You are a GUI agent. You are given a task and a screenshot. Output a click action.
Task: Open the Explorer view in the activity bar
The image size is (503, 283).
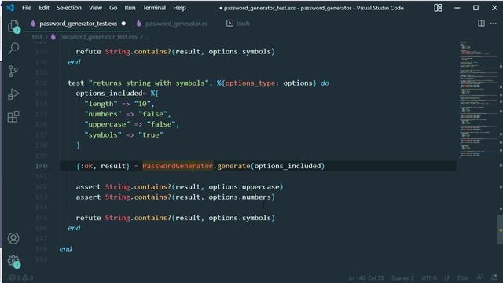click(x=13, y=26)
